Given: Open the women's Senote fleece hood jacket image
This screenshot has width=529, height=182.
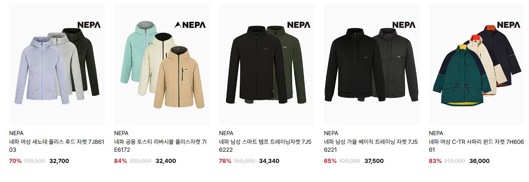Looking at the screenshot, I should tap(57, 65).
